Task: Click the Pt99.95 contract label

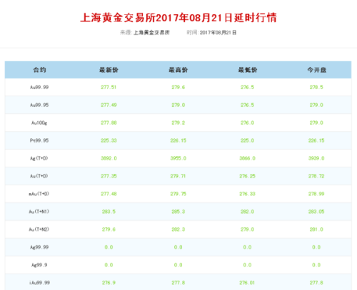Action: coord(39,140)
